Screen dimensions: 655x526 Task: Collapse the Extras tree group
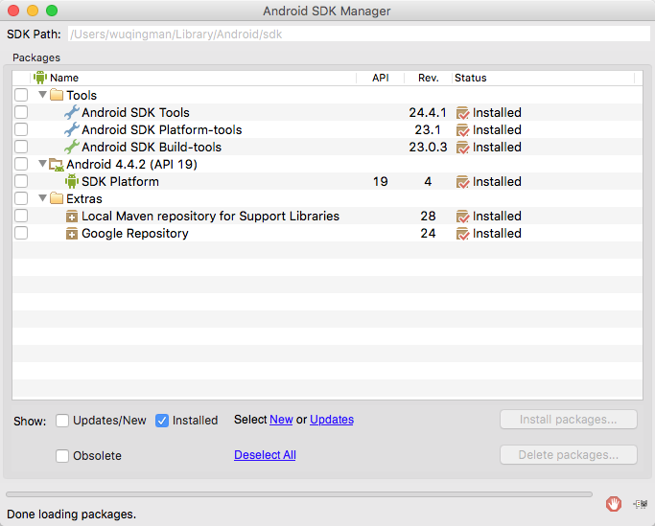point(42,198)
